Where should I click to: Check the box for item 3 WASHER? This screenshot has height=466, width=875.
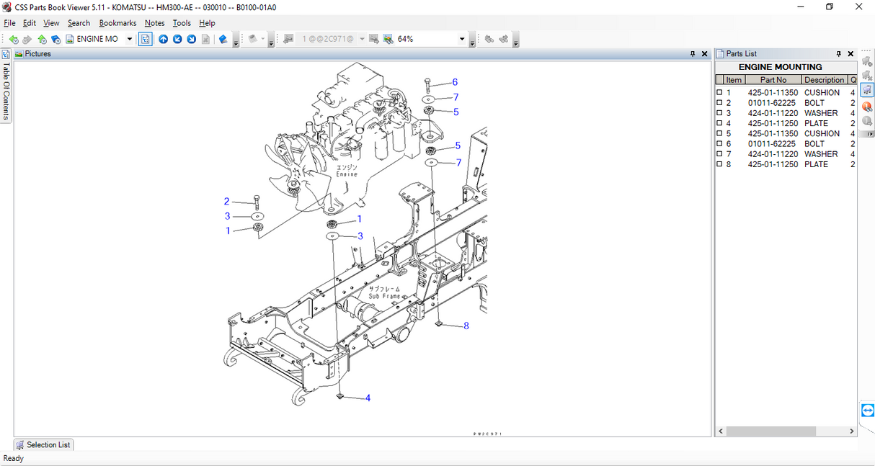click(x=719, y=113)
